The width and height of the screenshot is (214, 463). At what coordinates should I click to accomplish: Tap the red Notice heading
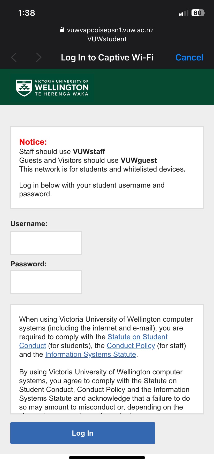33,142
